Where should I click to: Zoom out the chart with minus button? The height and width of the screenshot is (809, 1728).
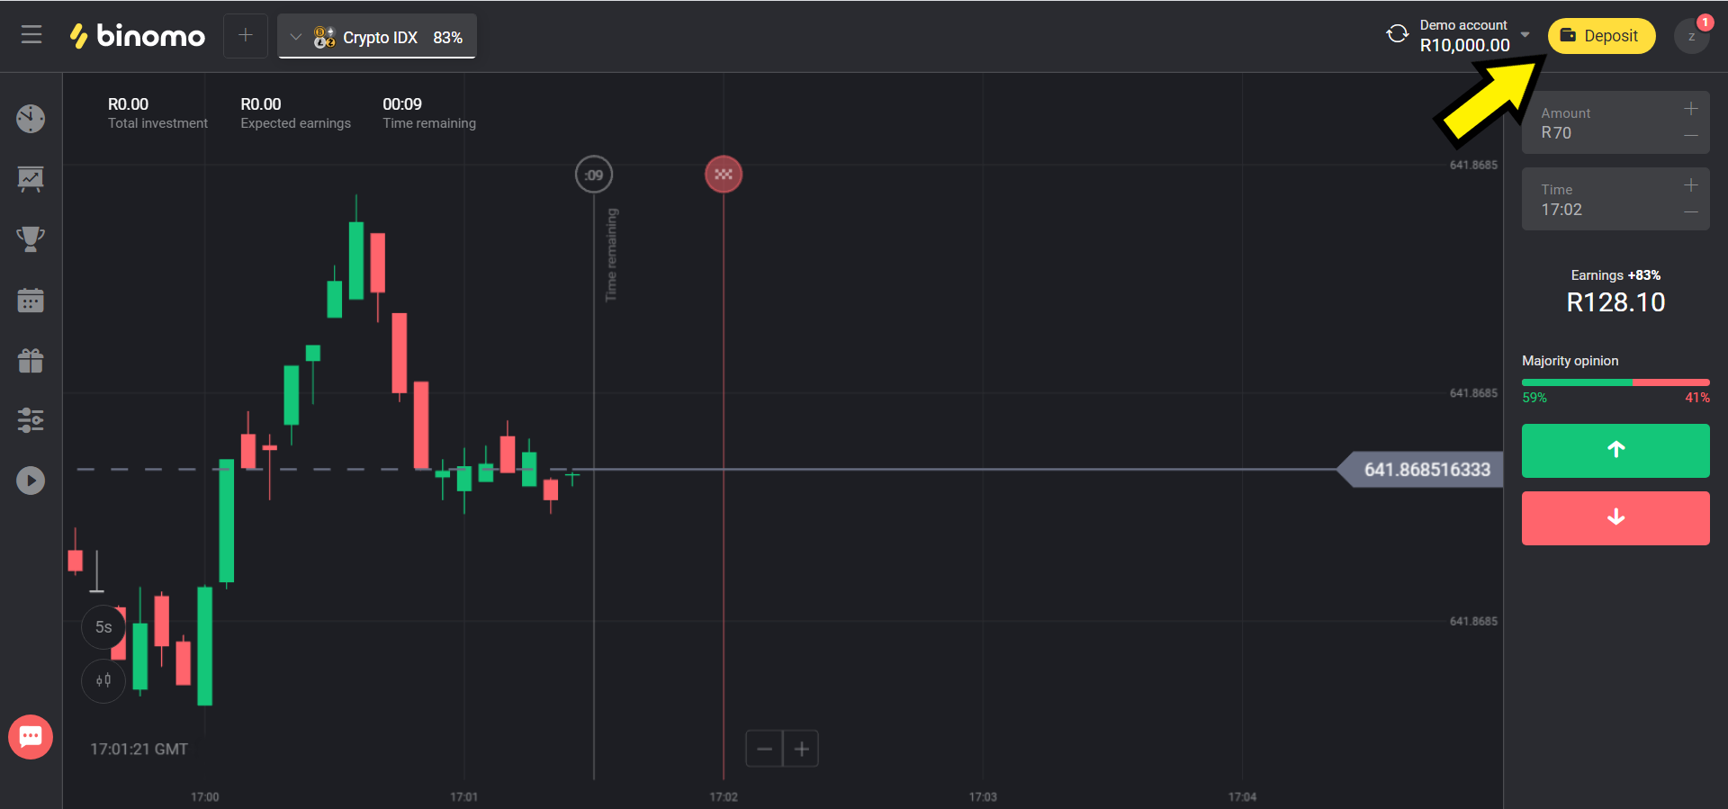[x=764, y=749]
